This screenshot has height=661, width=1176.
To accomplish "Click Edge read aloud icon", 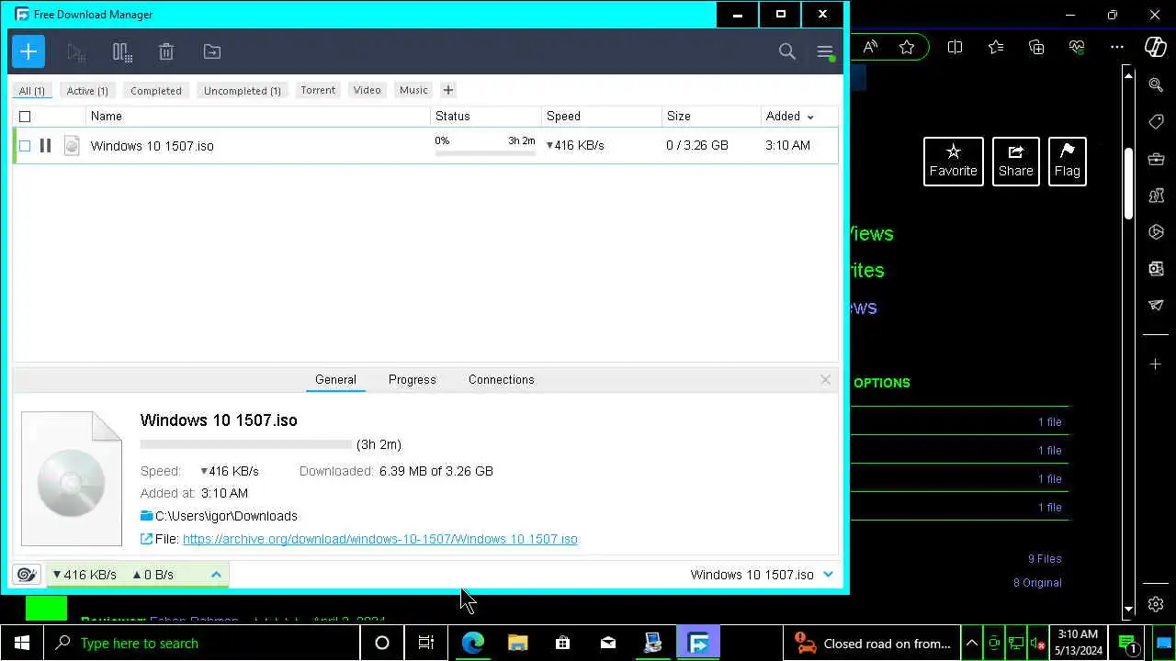I will 870,47.
